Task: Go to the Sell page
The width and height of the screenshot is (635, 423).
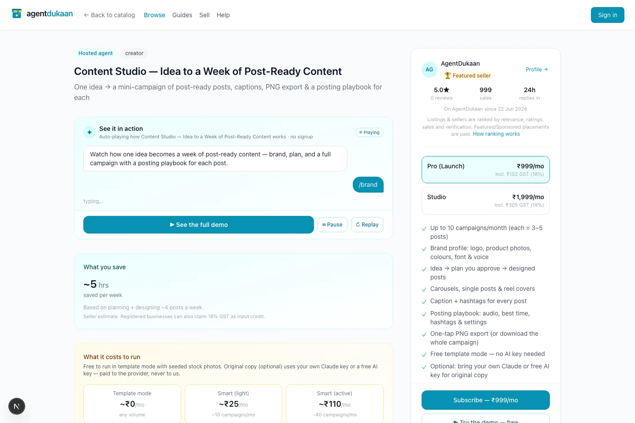Action: [204, 15]
